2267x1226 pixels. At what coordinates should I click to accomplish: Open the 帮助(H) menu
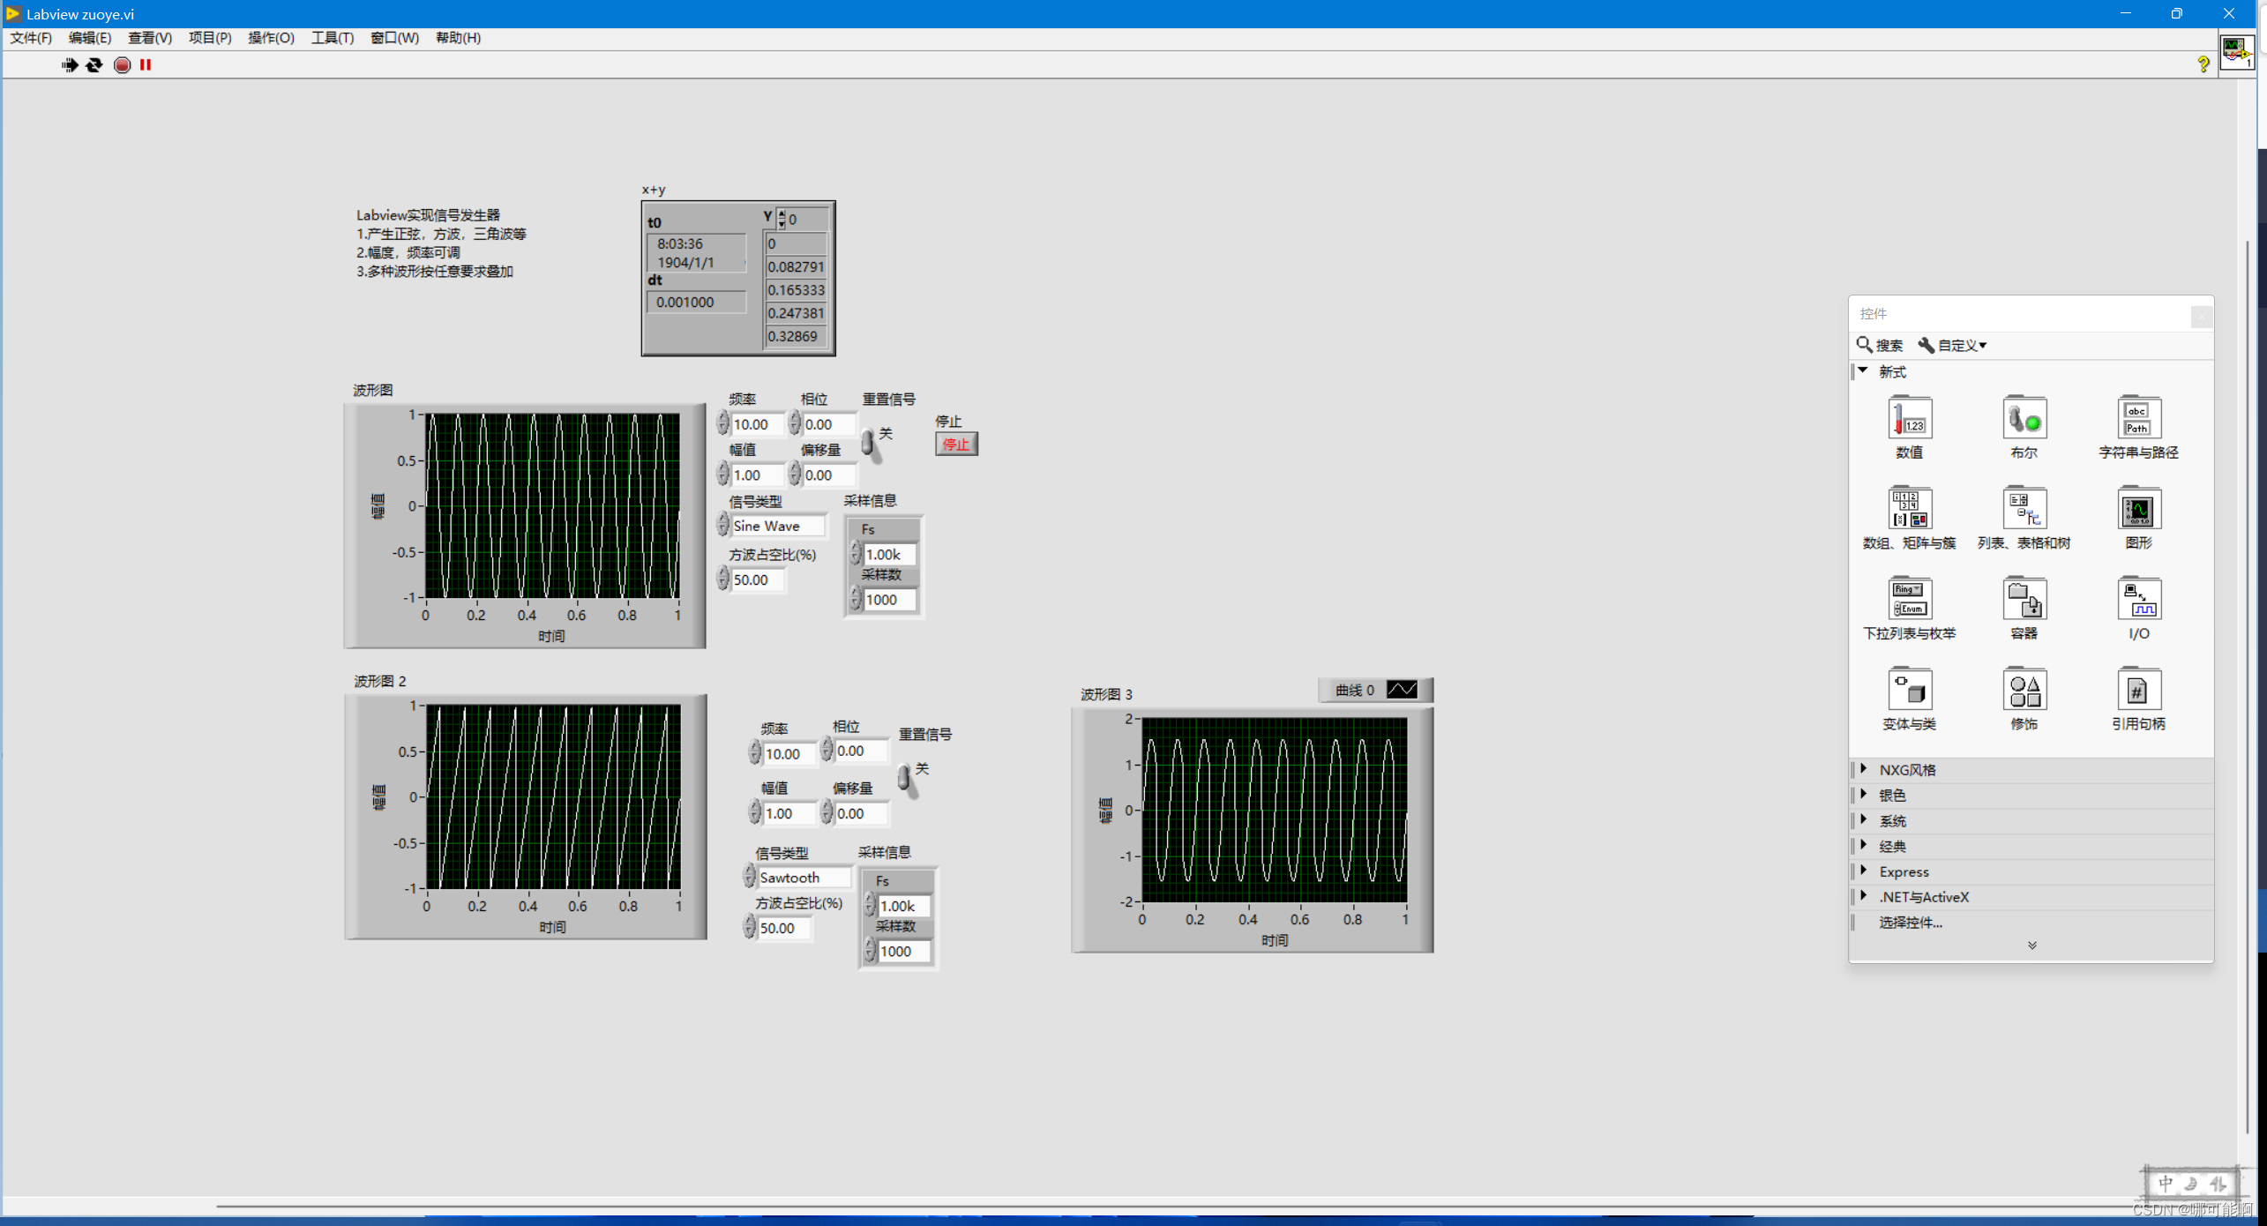[458, 38]
